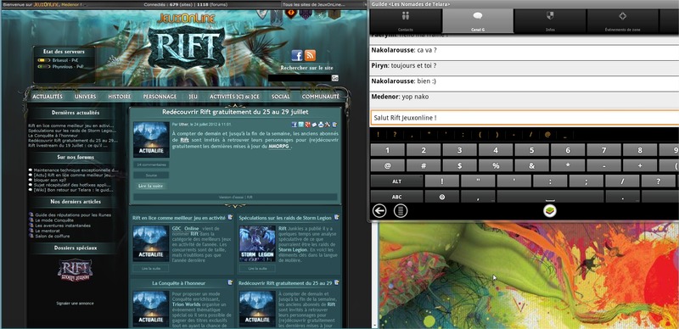Tap the green BlueStacks home icon

(x=550, y=211)
